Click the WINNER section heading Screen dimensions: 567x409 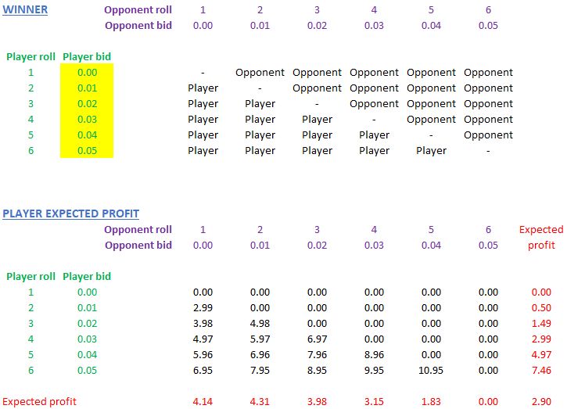25,9
